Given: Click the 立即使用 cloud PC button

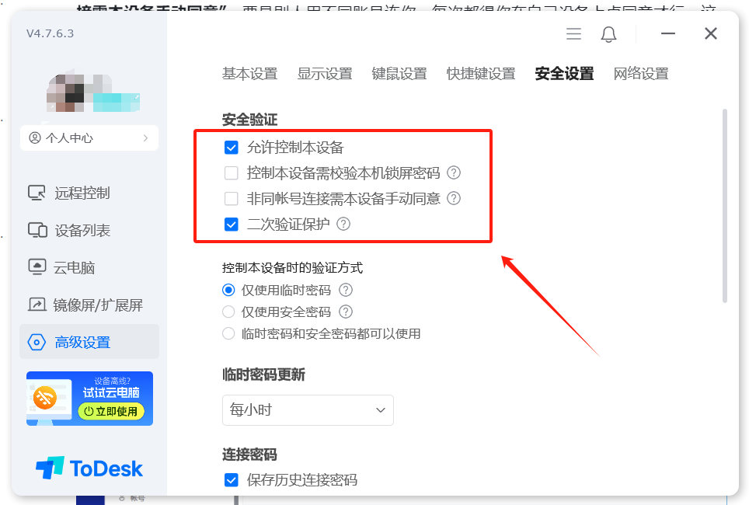Looking at the screenshot, I should 111,411.
